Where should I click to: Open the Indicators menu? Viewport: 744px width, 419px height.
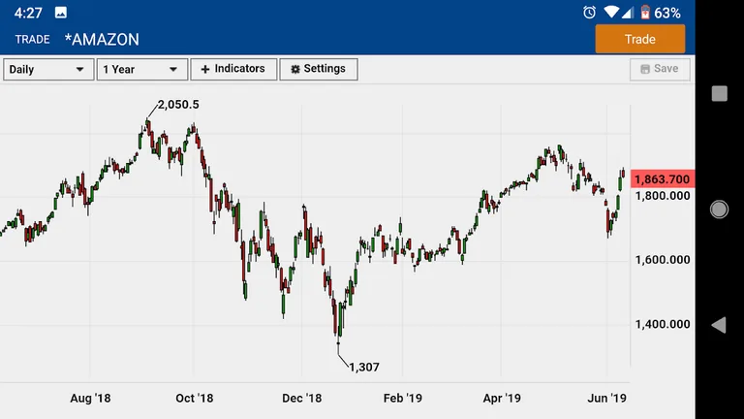point(232,70)
